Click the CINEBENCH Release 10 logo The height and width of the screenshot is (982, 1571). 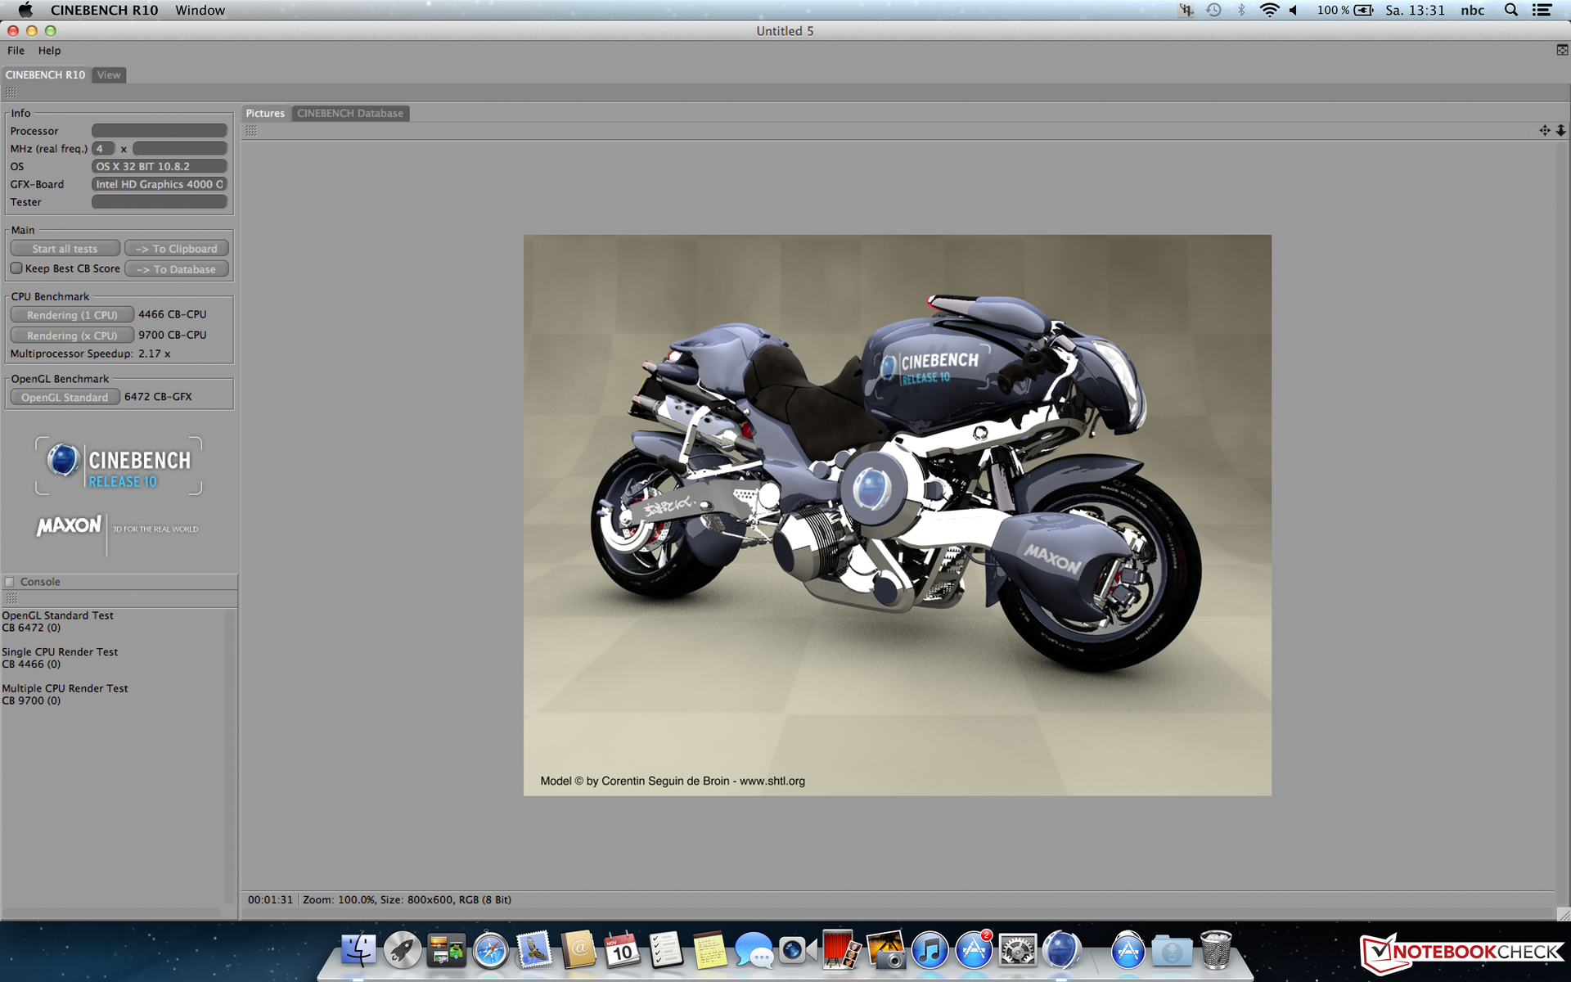point(119,466)
